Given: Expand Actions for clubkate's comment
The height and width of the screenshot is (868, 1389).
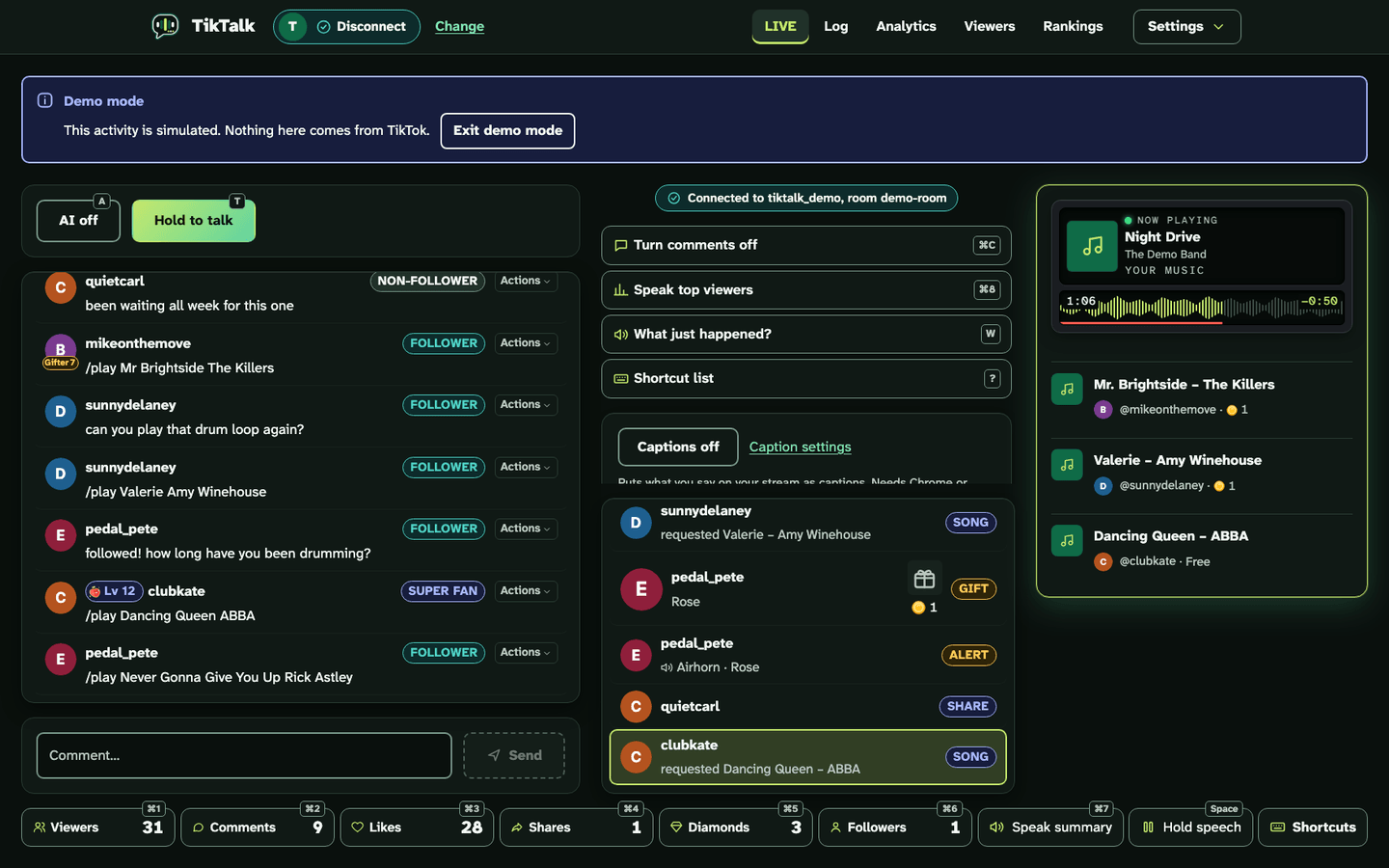Looking at the screenshot, I should tap(526, 591).
